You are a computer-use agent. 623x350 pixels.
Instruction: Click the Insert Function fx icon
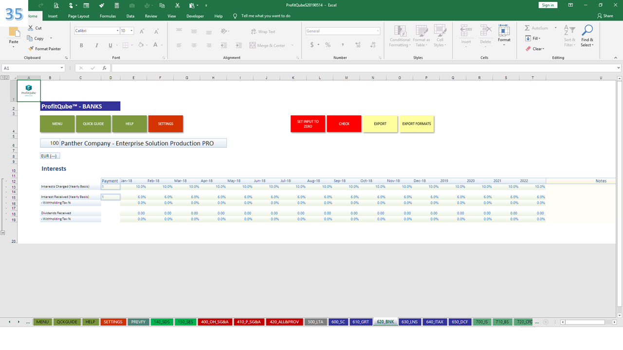pyautogui.click(x=104, y=68)
